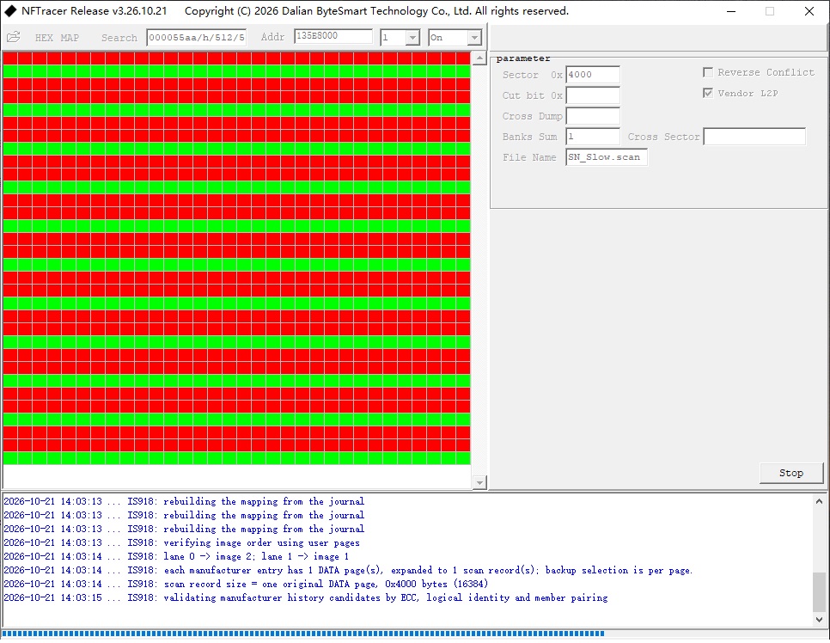Focus the Search pattern field

pyautogui.click(x=197, y=37)
